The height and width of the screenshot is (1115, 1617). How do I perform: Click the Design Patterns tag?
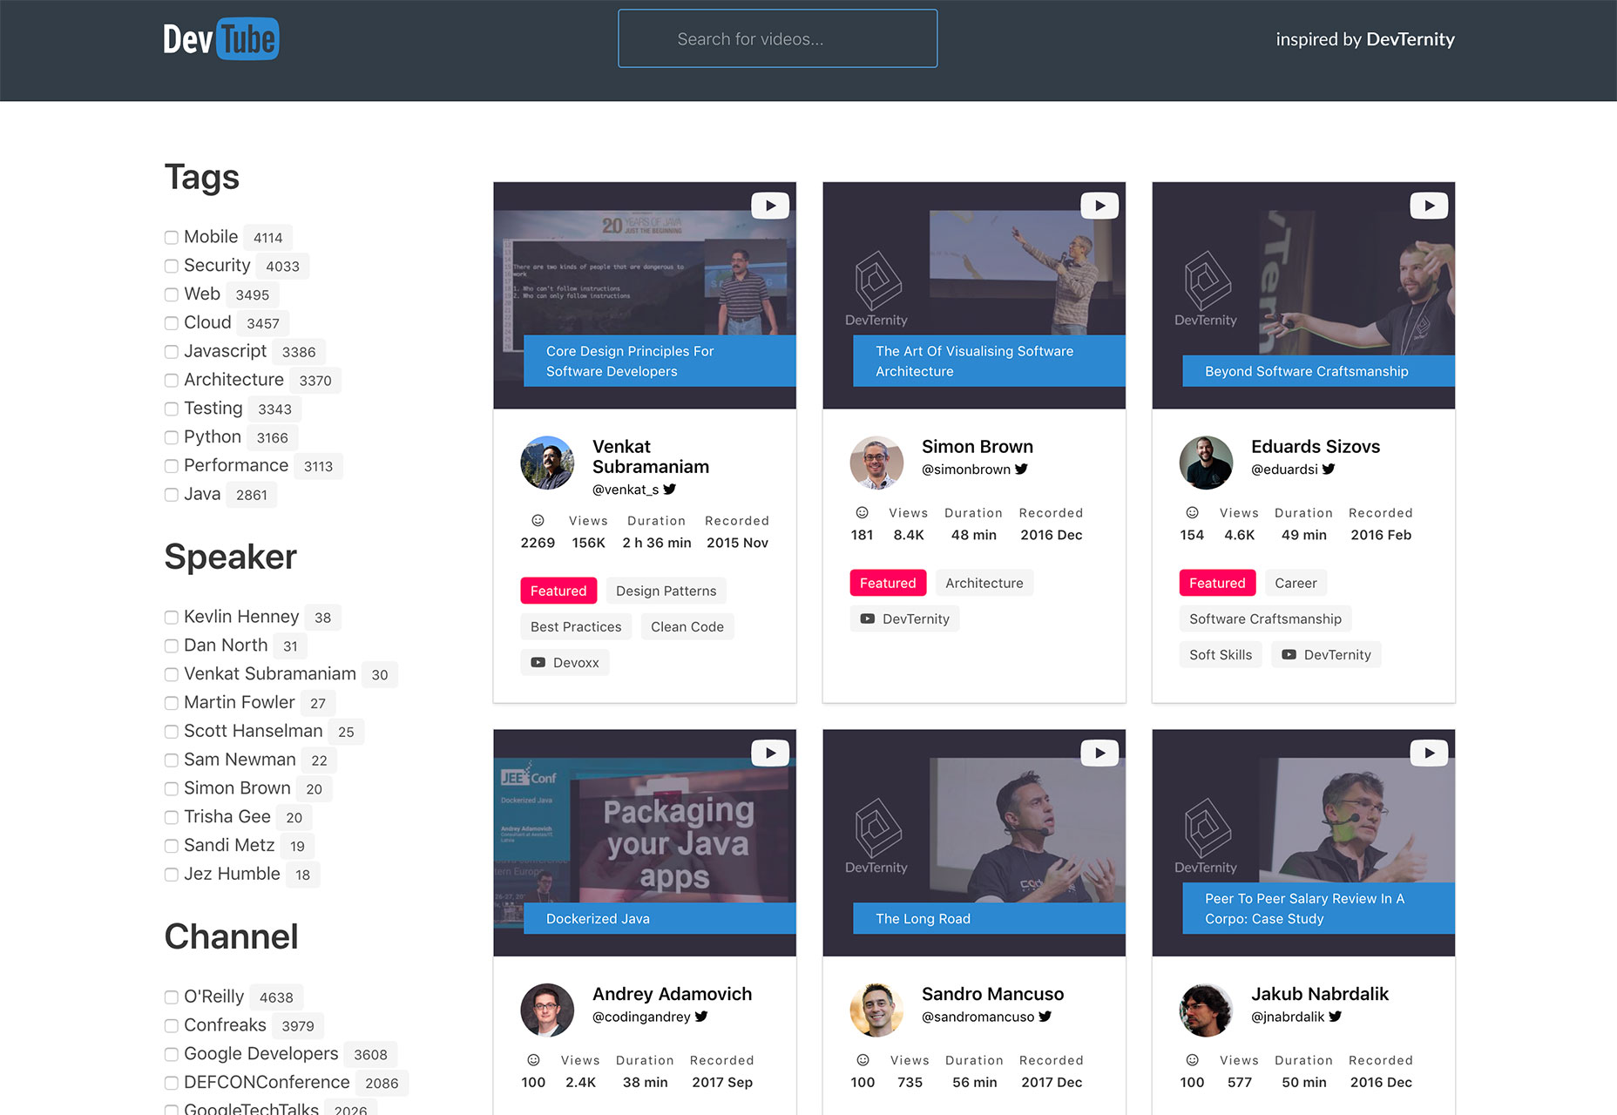pyautogui.click(x=666, y=591)
